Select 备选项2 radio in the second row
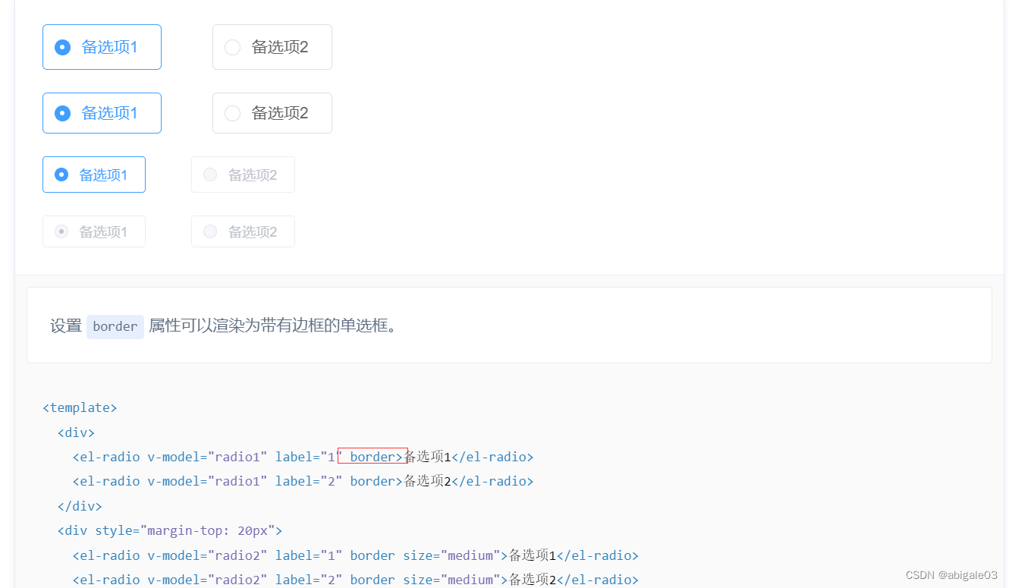Viewport: 1009px width, 588px height. click(x=272, y=113)
